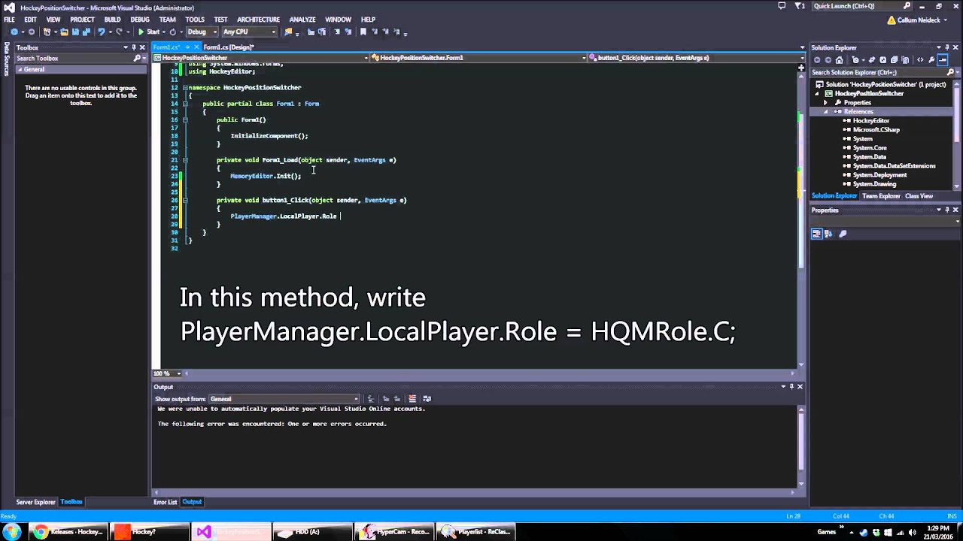Open the Data Sources side tab
The height and width of the screenshot is (541, 963).
7,59
